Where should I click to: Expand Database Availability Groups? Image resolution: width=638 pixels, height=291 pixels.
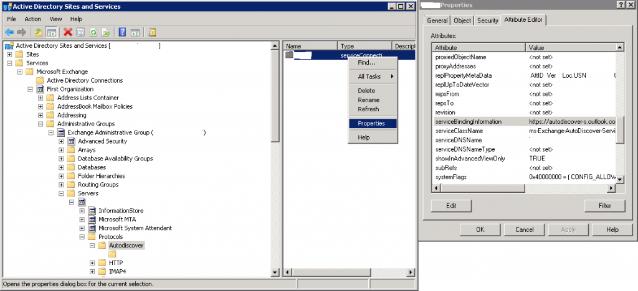[61, 159]
